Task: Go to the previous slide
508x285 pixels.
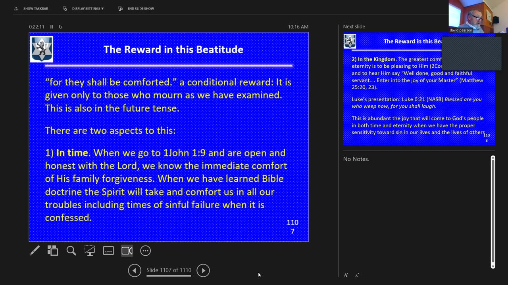Action: pos(135,270)
